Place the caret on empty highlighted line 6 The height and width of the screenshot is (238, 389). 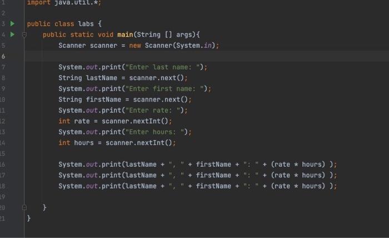(207, 56)
